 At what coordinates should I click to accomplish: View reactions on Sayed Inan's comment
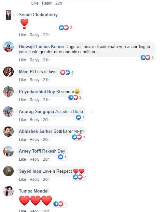click(80, 177)
